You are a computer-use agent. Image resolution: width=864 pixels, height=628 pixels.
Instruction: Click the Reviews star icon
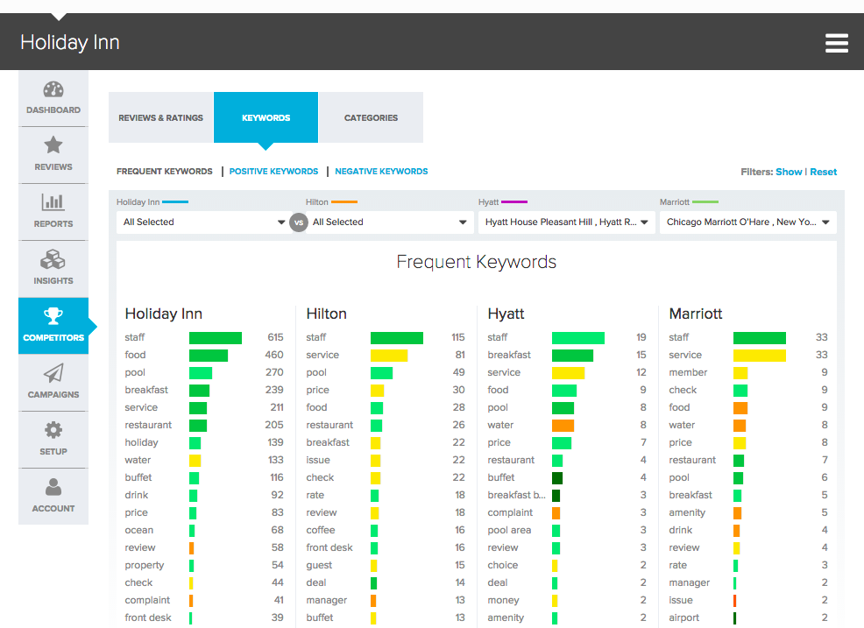click(53, 145)
